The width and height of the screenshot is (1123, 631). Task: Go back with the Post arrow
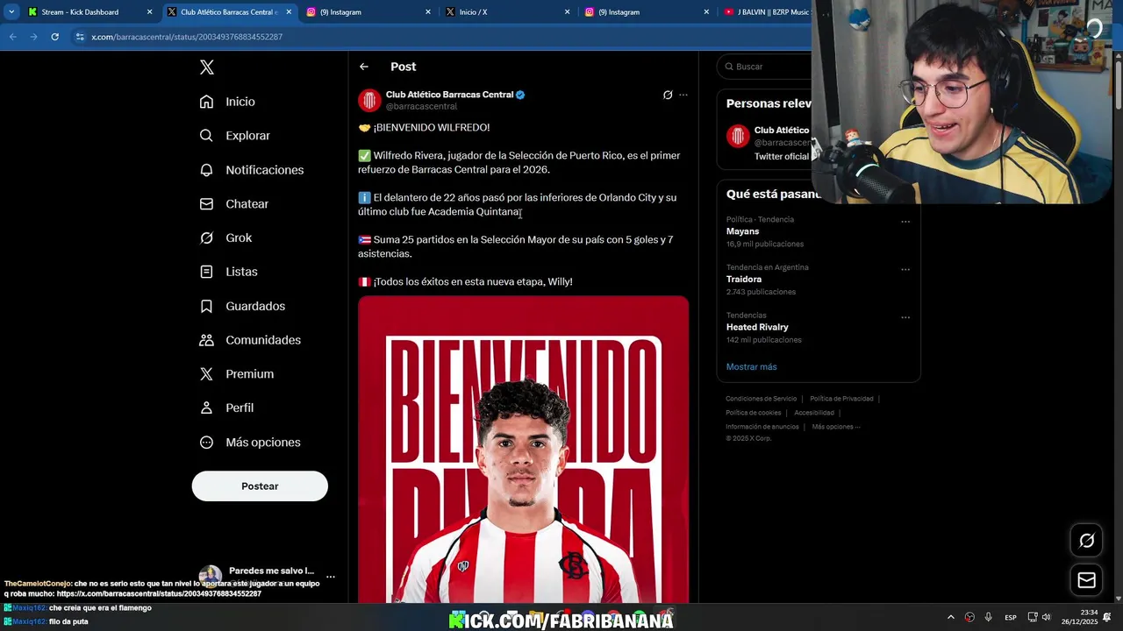[x=364, y=67]
